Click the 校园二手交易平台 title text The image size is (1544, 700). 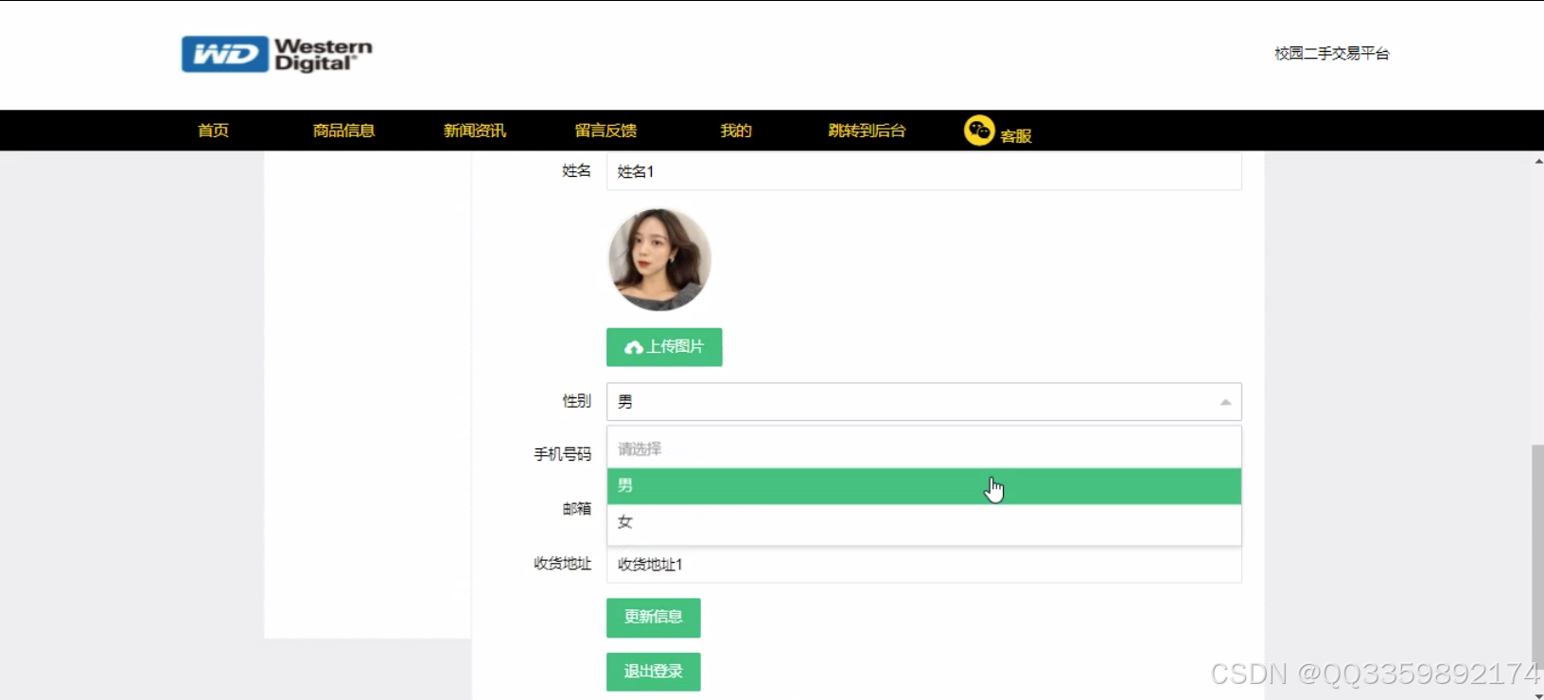(x=1332, y=54)
